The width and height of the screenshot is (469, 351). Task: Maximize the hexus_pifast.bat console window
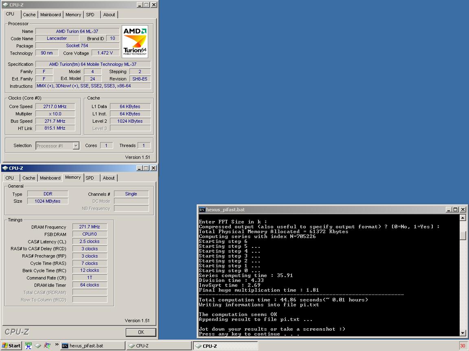coord(455,210)
